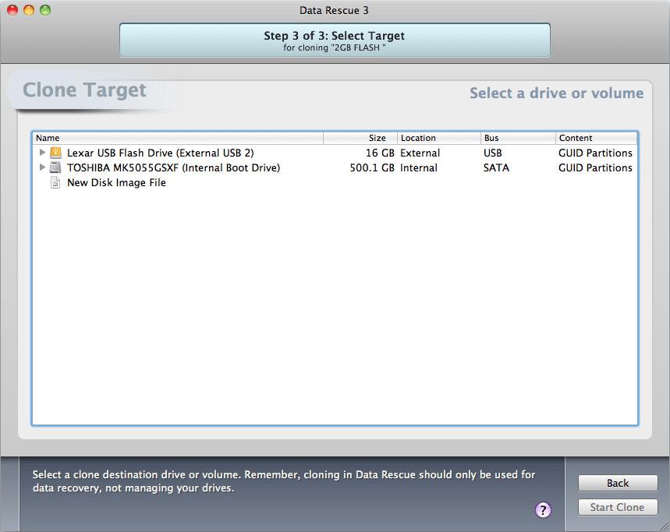Sort drives by Size column
Viewport: 670px width, 532px height.
click(x=377, y=137)
